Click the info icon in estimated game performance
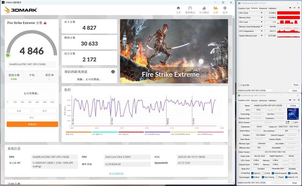 point(113,72)
